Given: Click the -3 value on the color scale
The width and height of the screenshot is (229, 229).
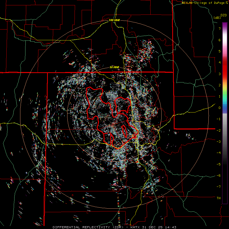Looking at the screenshot, I should pos(219,142).
